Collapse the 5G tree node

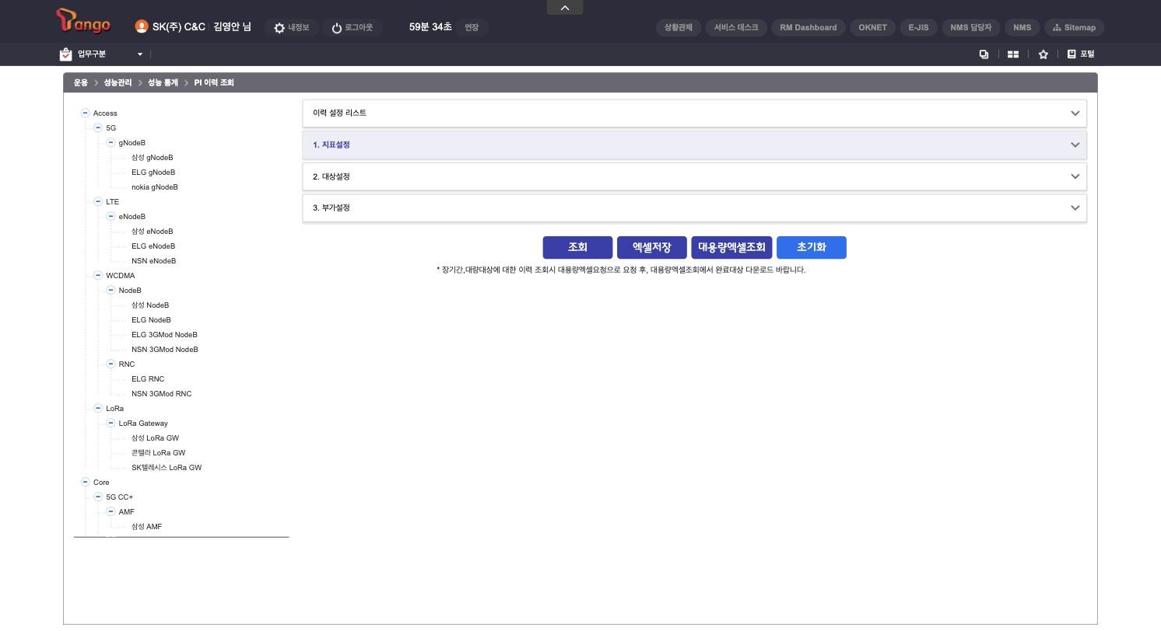pyautogui.click(x=98, y=127)
